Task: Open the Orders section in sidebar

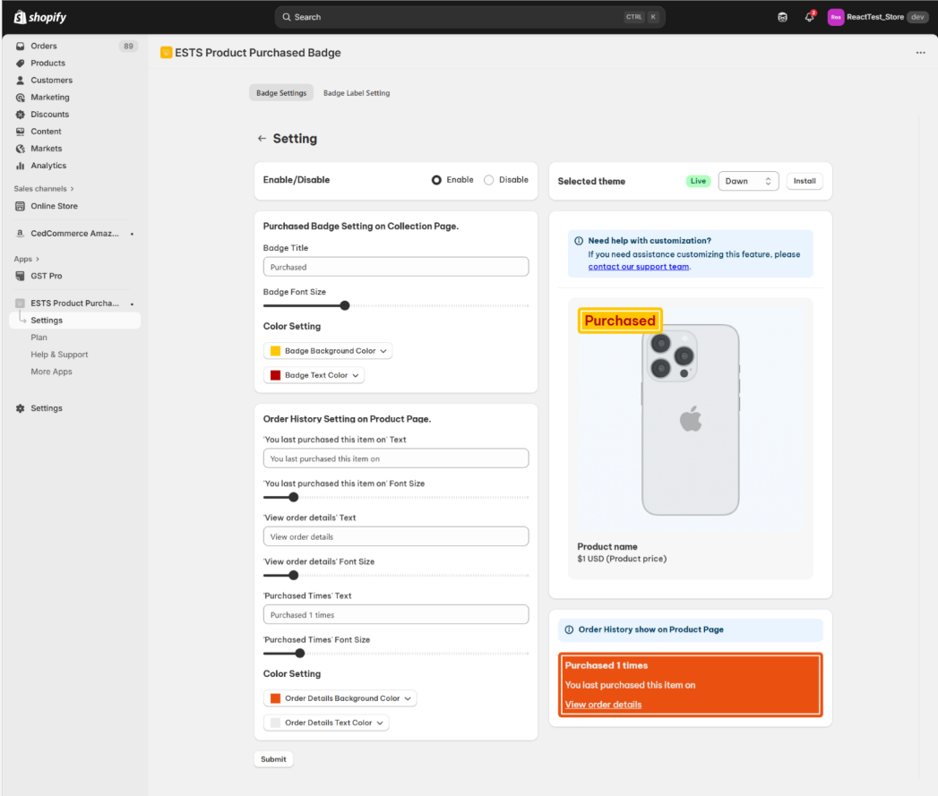Action: 43,46
